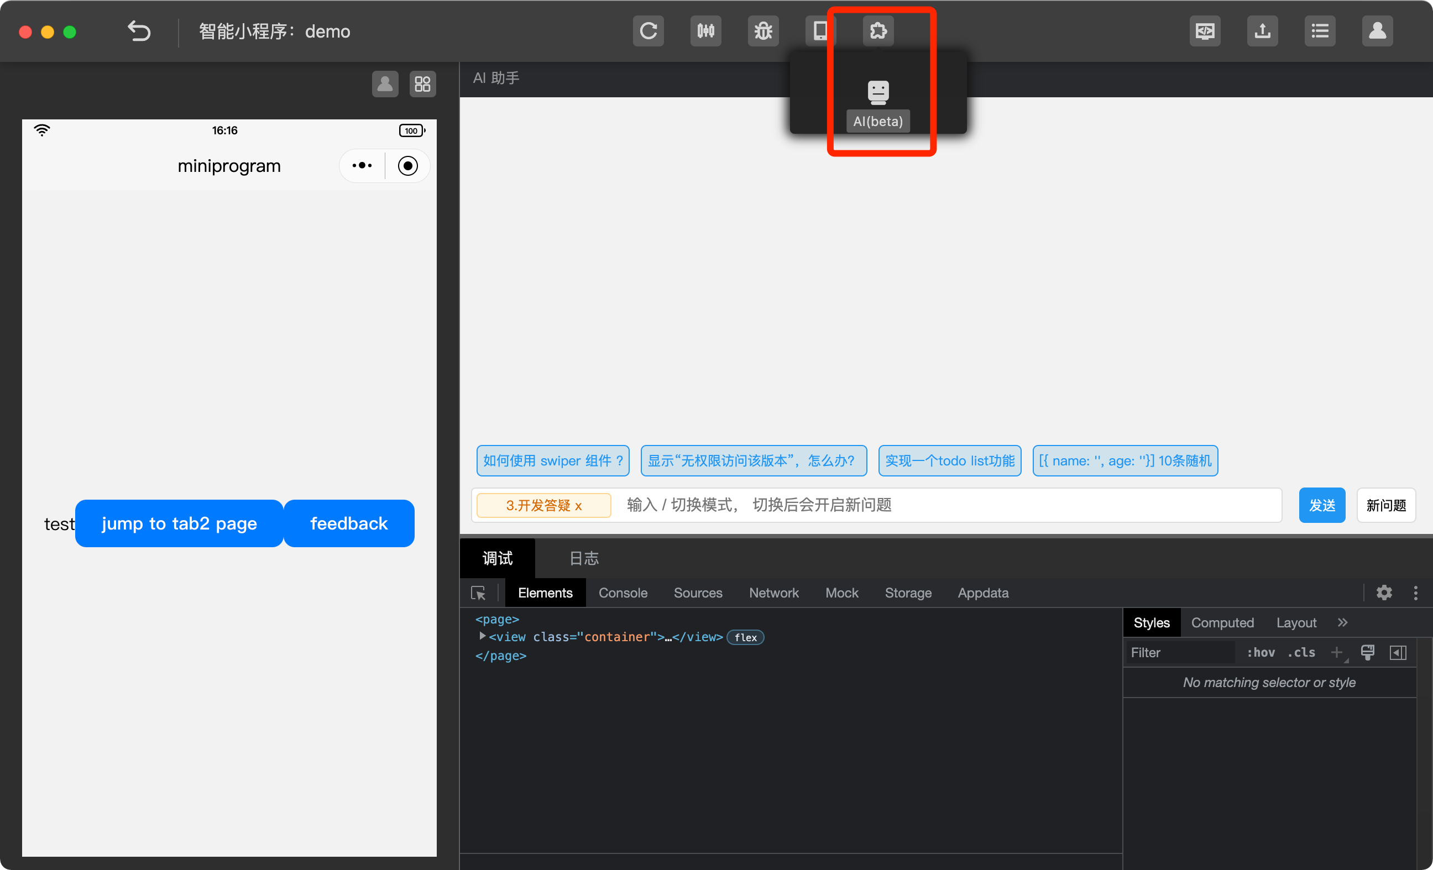Image resolution: width=1433 pixels, height=870 pixels.
Task: Click the jump to tab2 page button
Action: pos(179,523)
